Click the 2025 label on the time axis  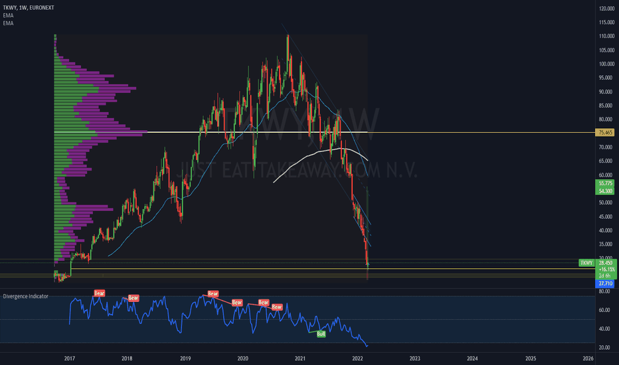(531, 358)
